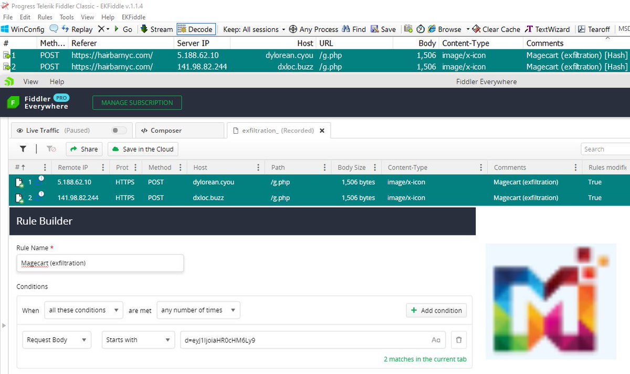Click the Browse button with IE icon
630x374 pixels.
coord(444,29)
